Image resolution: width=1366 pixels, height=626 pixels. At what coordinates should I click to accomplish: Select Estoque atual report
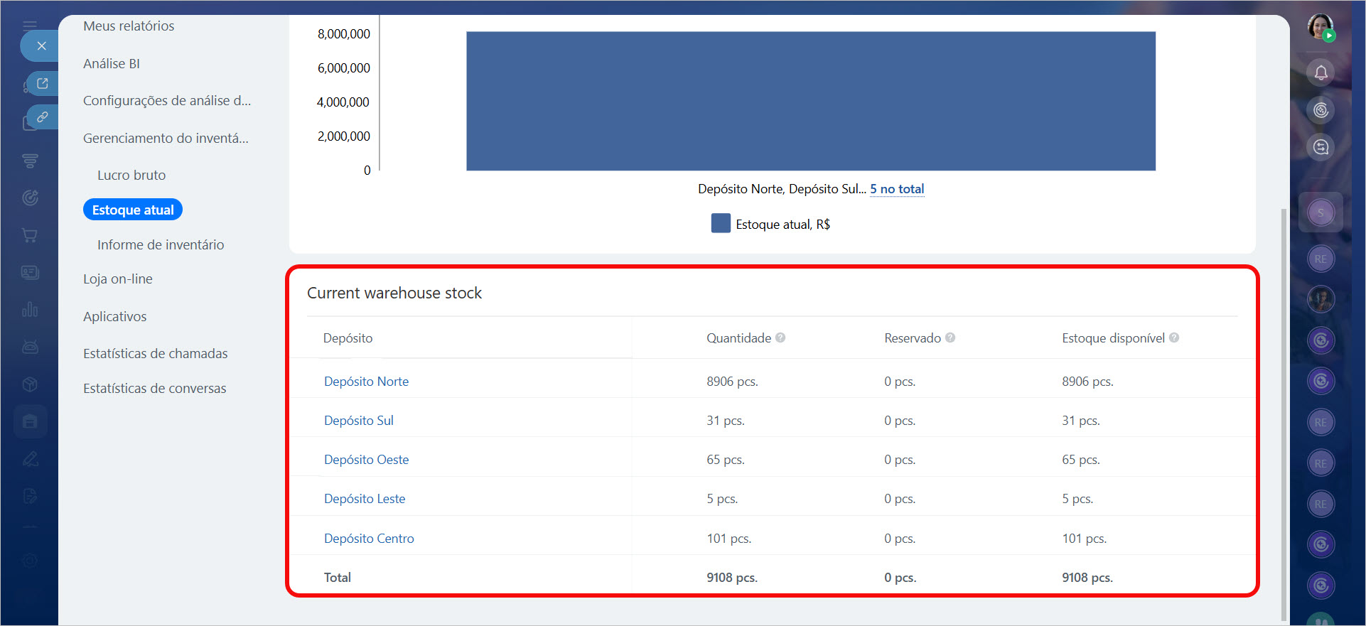click(x=133, y=210)
